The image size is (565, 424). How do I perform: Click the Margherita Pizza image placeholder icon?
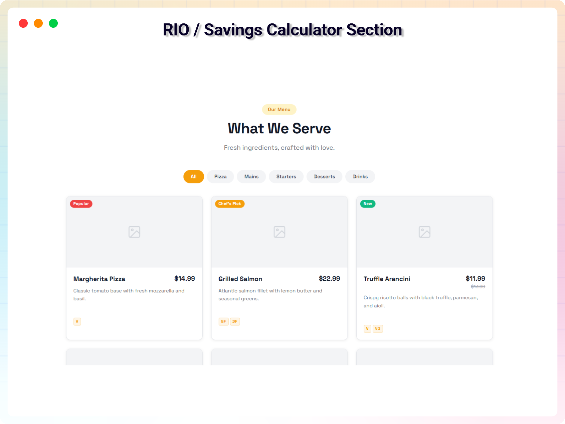coord(134,232)
